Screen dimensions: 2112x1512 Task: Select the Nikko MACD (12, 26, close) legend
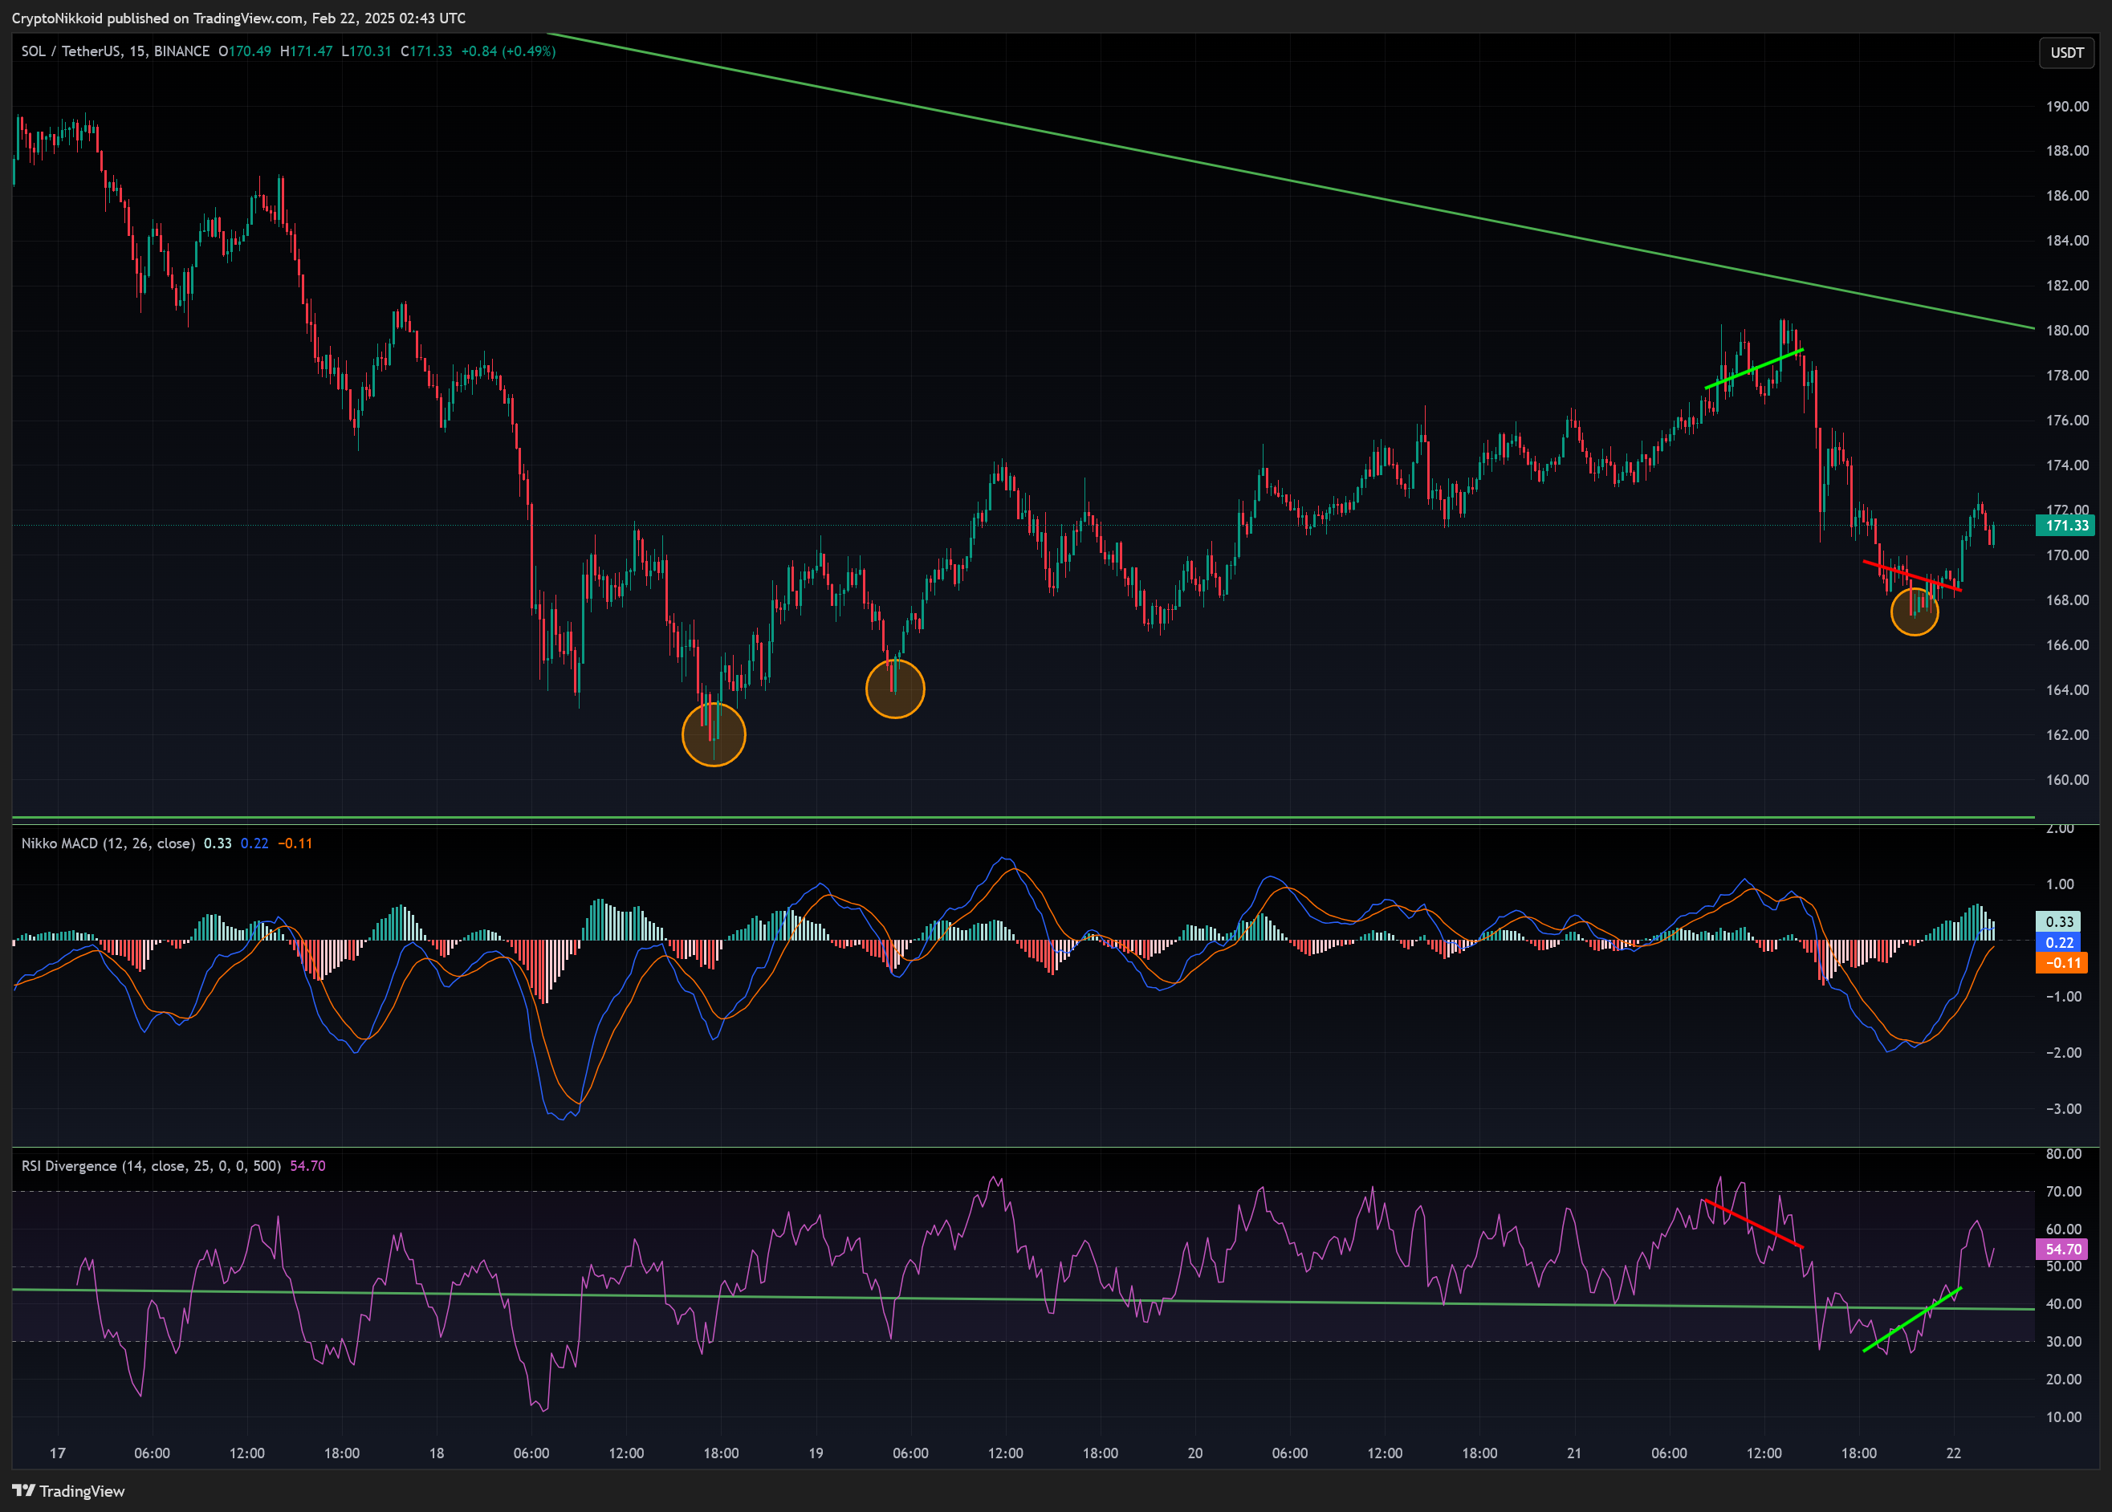108,843
